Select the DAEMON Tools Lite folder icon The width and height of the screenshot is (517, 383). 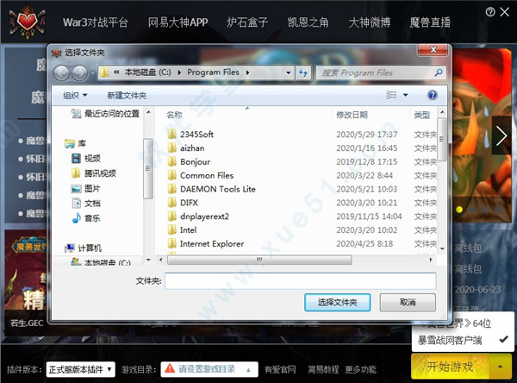(171, 189)
